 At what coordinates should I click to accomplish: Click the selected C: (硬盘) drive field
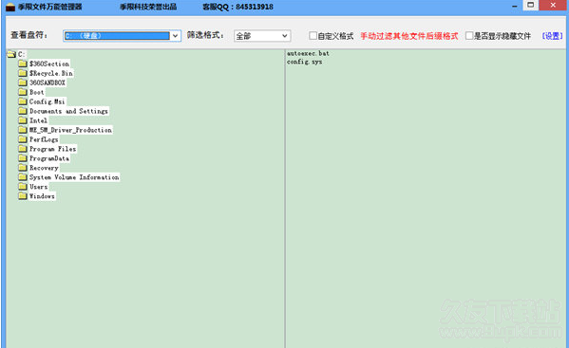coord(117,36)
